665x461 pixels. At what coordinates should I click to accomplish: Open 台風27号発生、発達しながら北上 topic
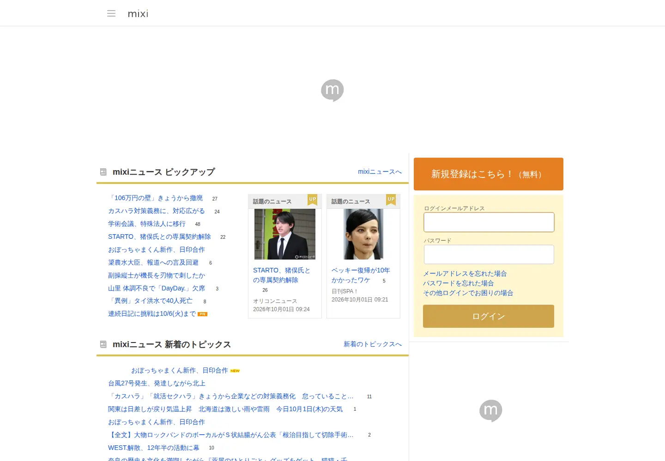coord(157,383)
